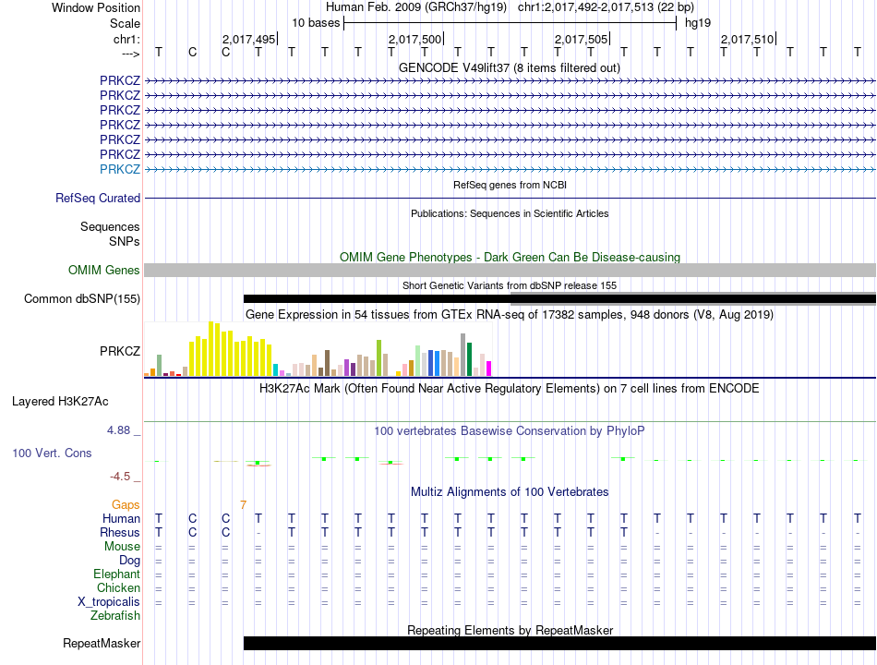Click the 10 bases scale label
Viewport: 877px width, 665px height.
point(316,23)
